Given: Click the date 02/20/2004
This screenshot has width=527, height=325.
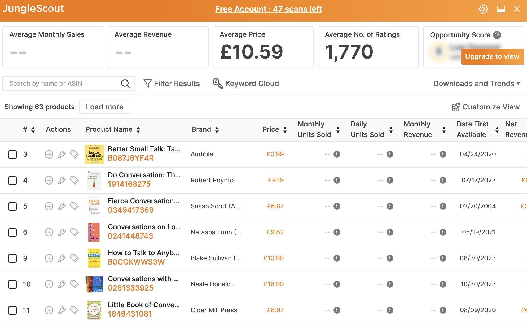Looking at the screenshot, I should 478,206.
